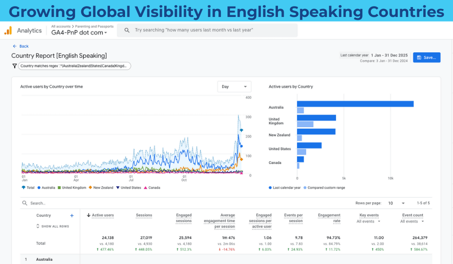
Task: Click the sort arrow on Active users
Action: (89, 215)
